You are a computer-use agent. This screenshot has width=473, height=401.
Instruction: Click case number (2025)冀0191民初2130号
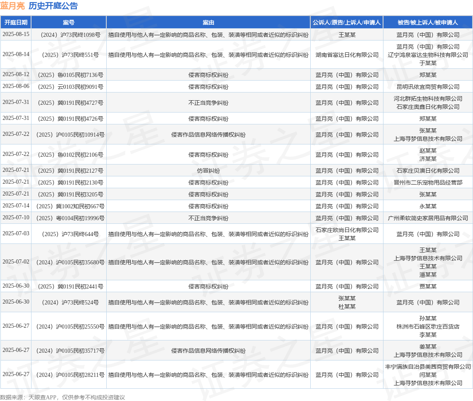(68, 182)
